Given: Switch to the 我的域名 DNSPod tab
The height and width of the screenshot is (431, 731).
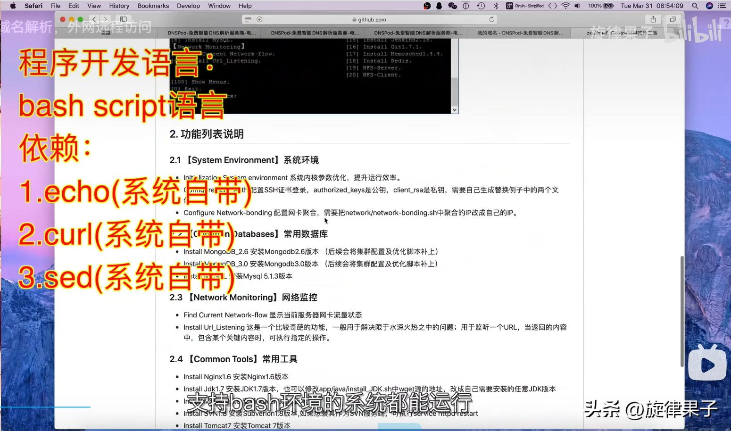Looking at the screenshot, I should (x=519, y=33).
